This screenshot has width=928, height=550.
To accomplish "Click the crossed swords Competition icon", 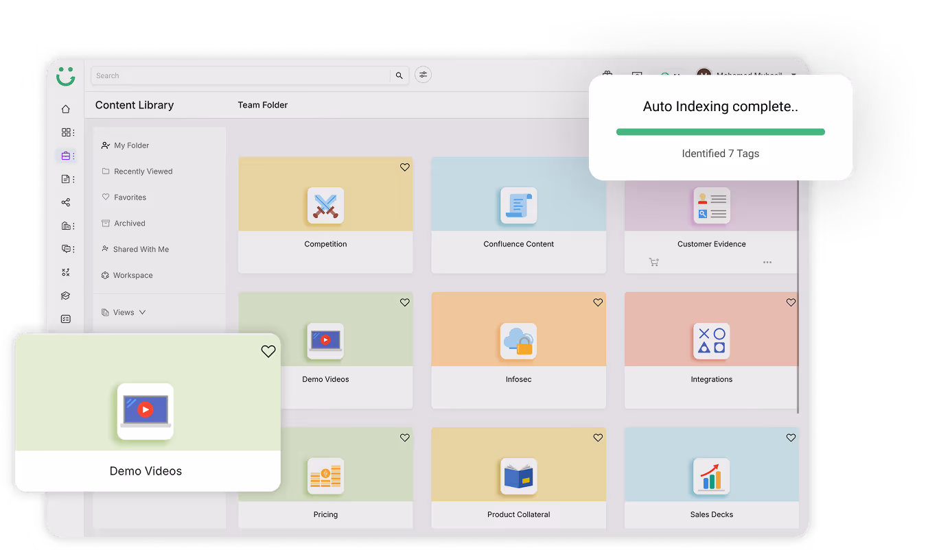I will click(325, 206).
